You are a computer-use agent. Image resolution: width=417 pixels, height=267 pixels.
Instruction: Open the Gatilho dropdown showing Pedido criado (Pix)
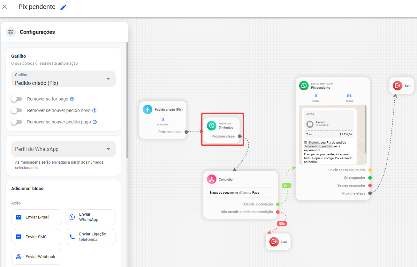click(64, 79)
